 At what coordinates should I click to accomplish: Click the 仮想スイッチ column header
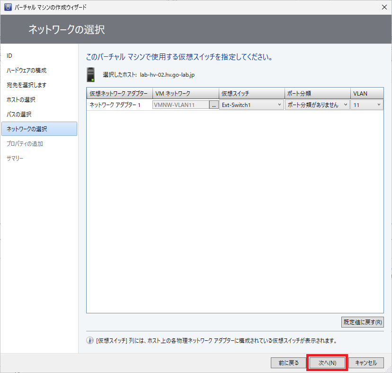pyautogui.click(x=252, y=93)
